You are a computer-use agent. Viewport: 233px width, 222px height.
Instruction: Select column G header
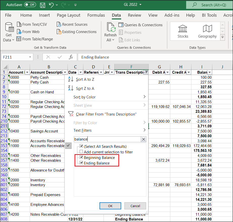(x=159, y=67)
